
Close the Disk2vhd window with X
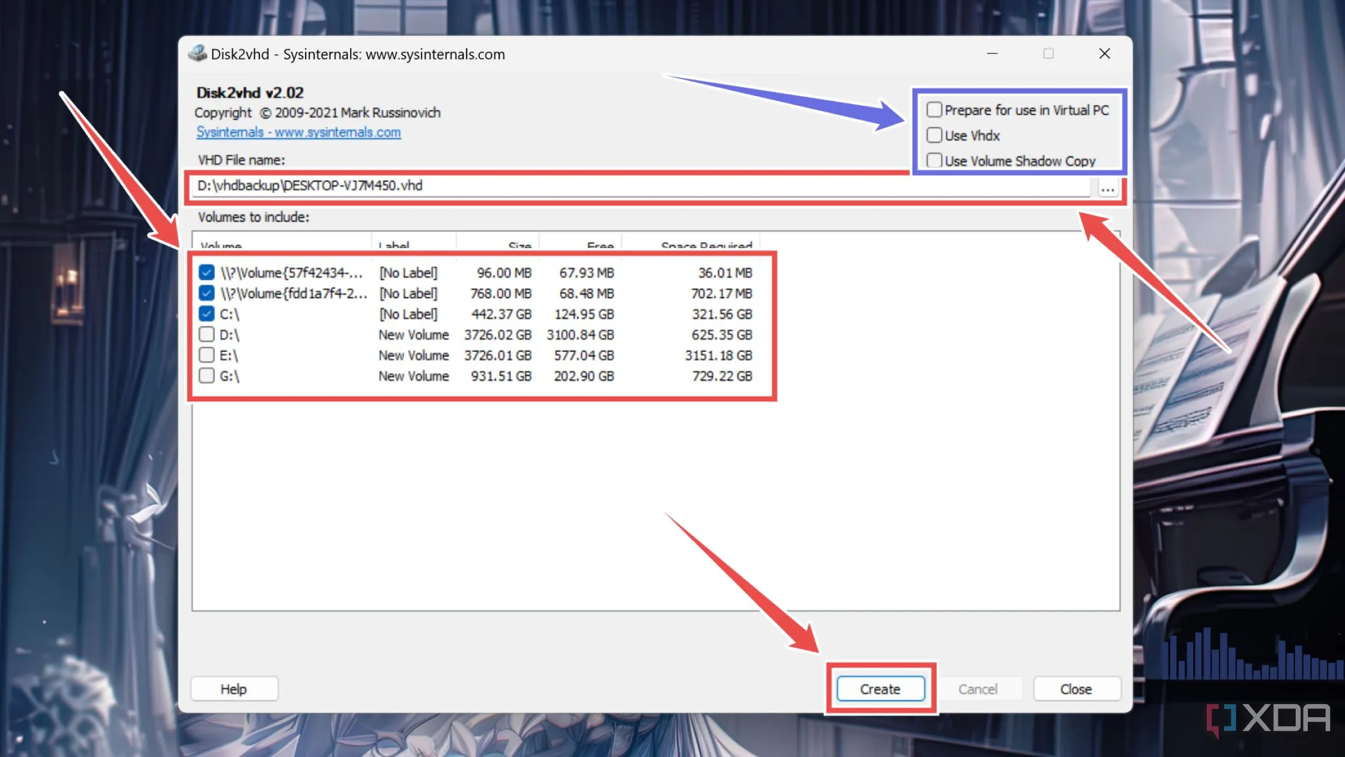tap(1104, 53)
